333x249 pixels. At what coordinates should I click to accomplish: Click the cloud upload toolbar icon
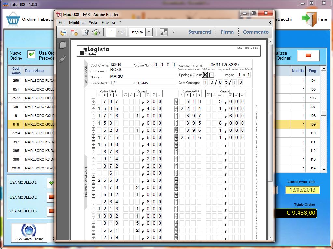[x=96, y=32]
